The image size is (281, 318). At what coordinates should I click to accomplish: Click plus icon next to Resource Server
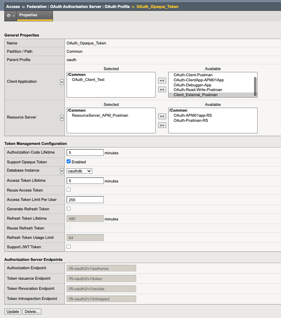pyautogui.click(x=62, y=118)
